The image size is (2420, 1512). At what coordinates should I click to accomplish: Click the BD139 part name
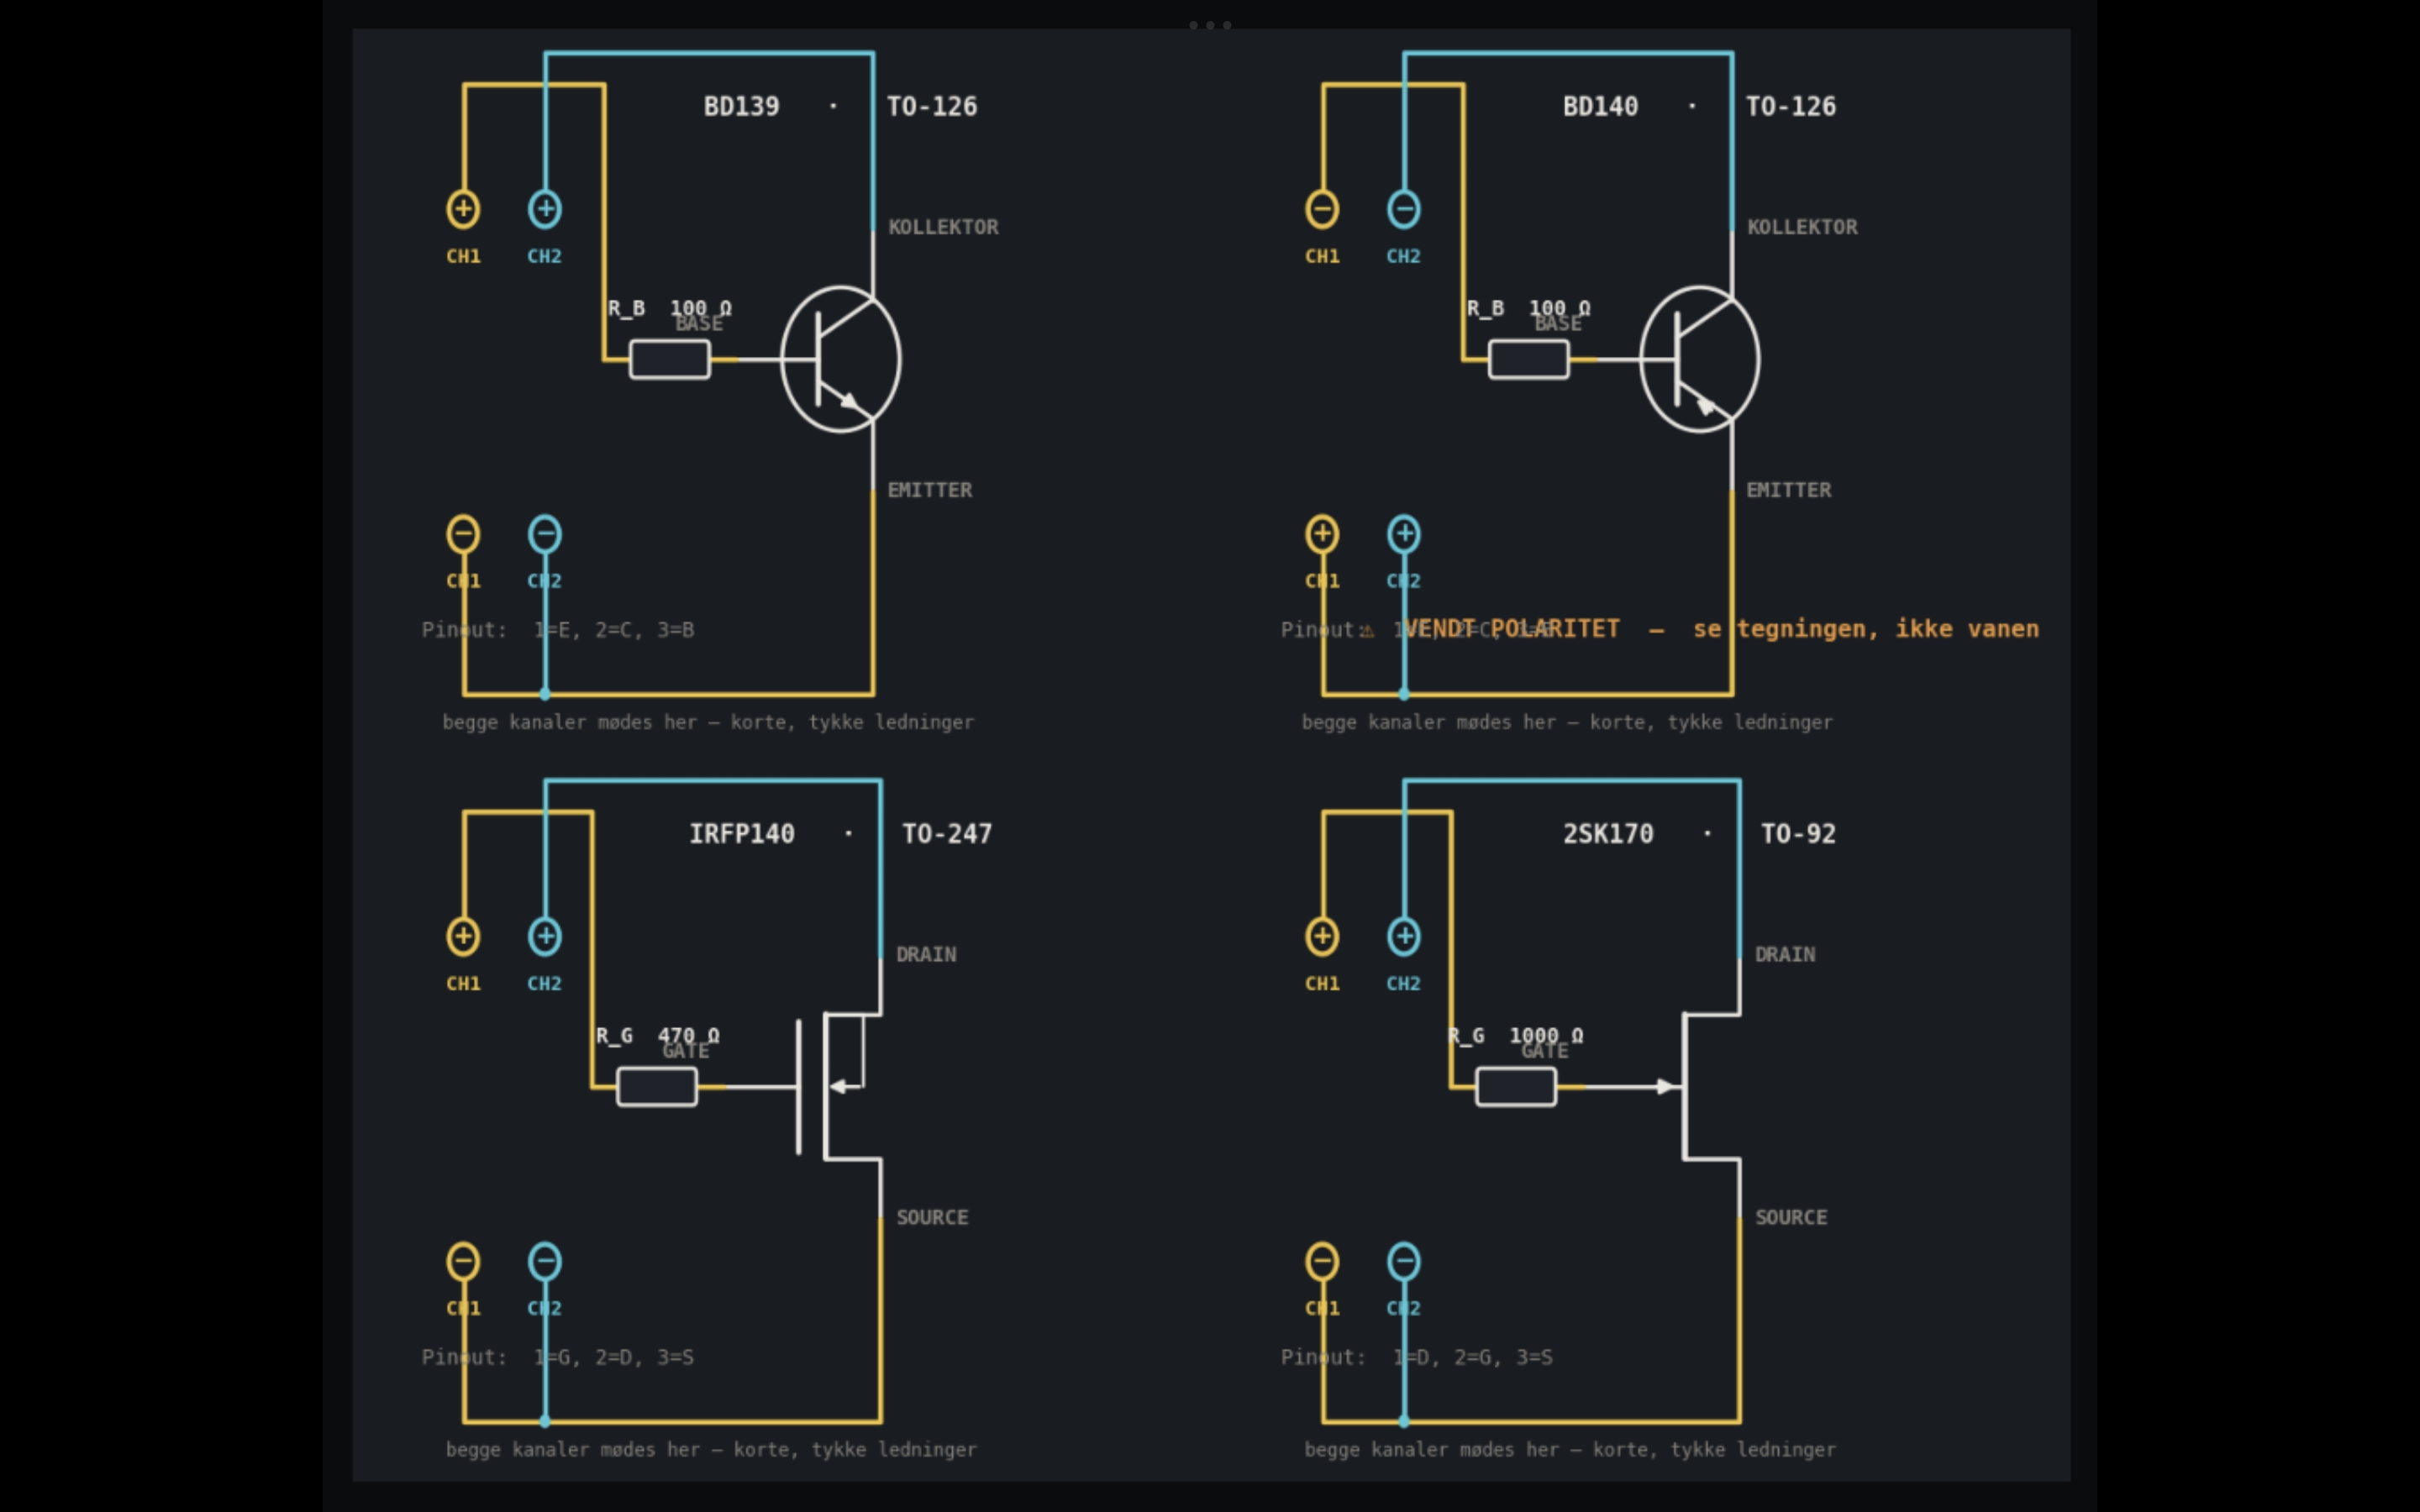741,106
